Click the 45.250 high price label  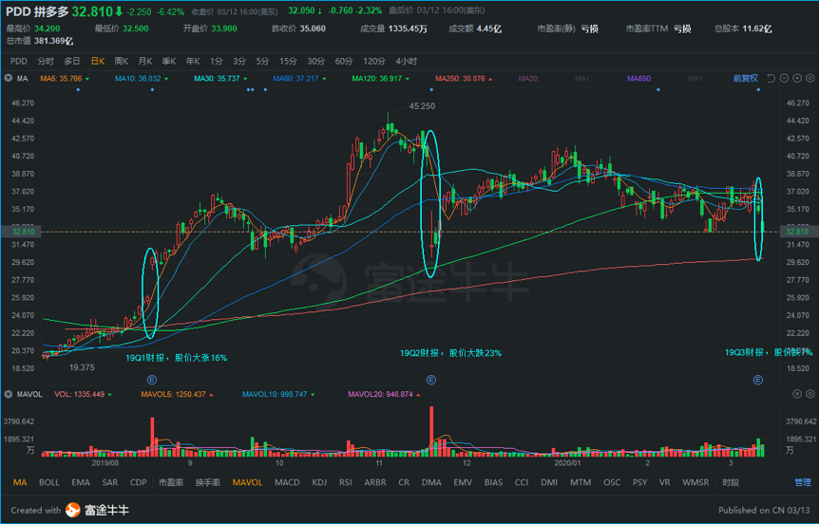tap(422, 106)
